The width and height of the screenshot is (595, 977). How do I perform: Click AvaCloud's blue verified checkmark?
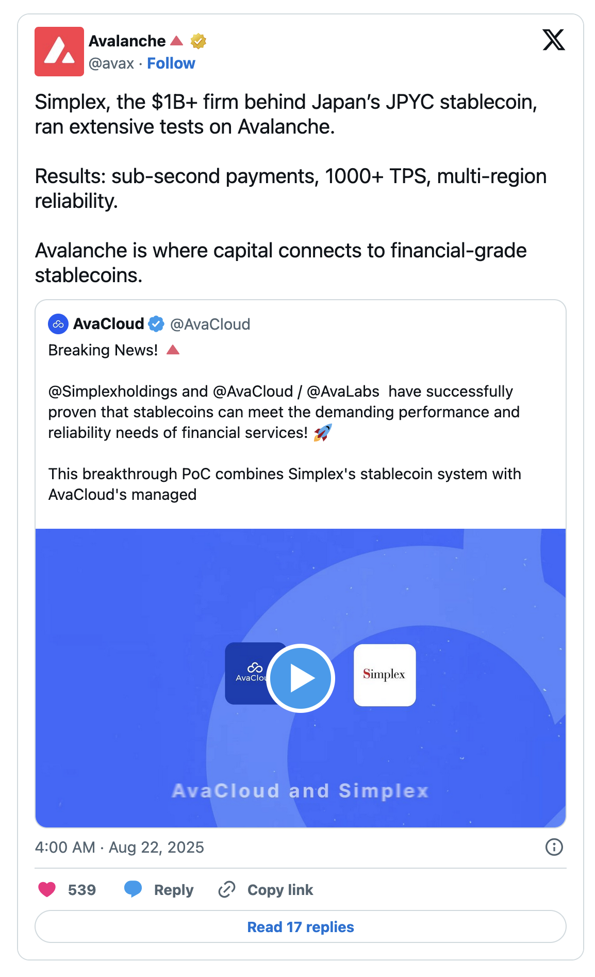tap(156, 324)
